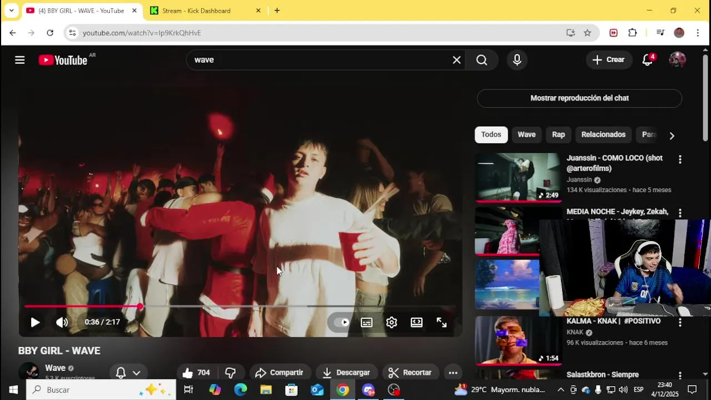711x400 pixels.
Task: Bookmark this page with the star
Action: [x=587, y=33]
